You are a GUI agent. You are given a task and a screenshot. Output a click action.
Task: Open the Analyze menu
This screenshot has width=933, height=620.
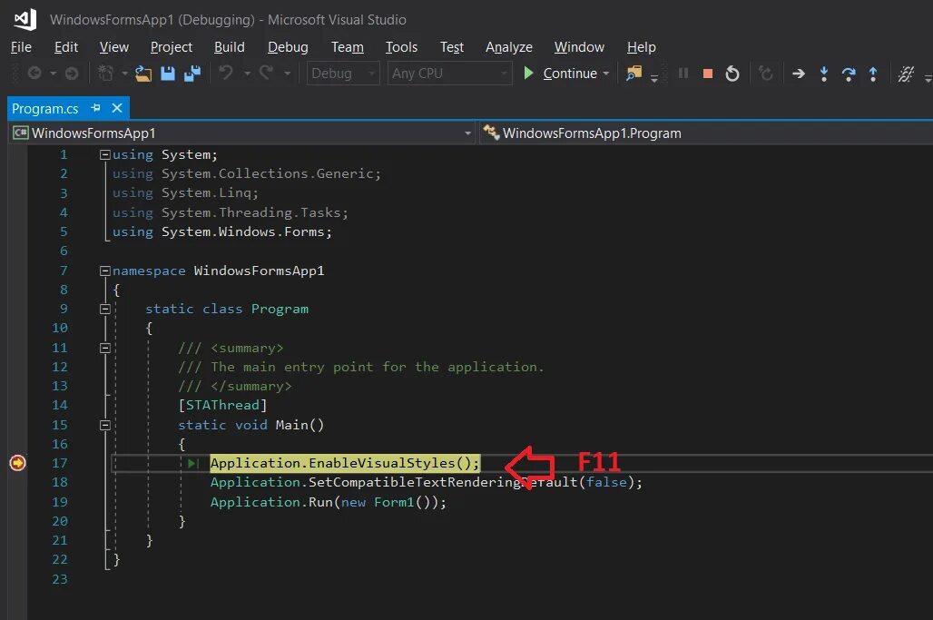(x=509, y=47)
